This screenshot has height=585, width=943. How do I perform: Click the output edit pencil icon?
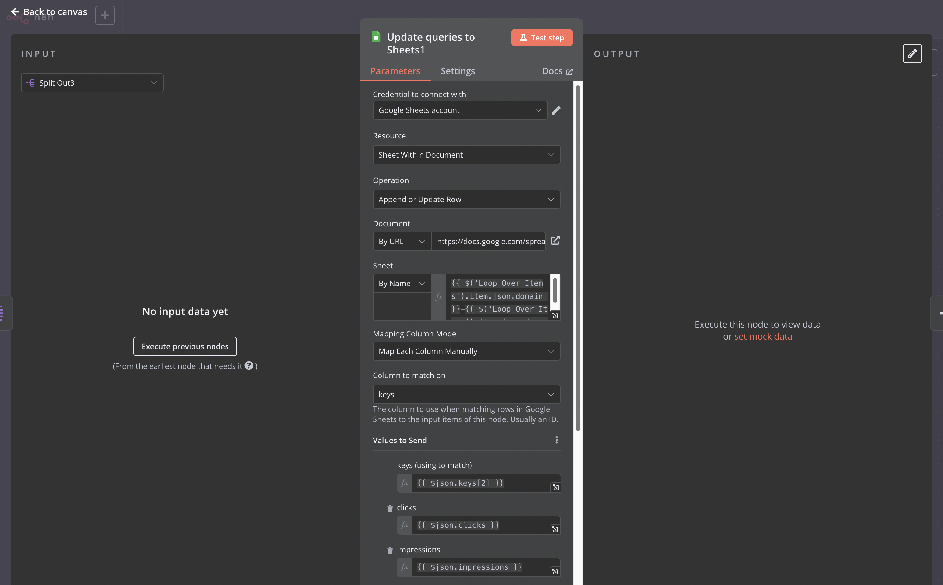click(912, 53)
